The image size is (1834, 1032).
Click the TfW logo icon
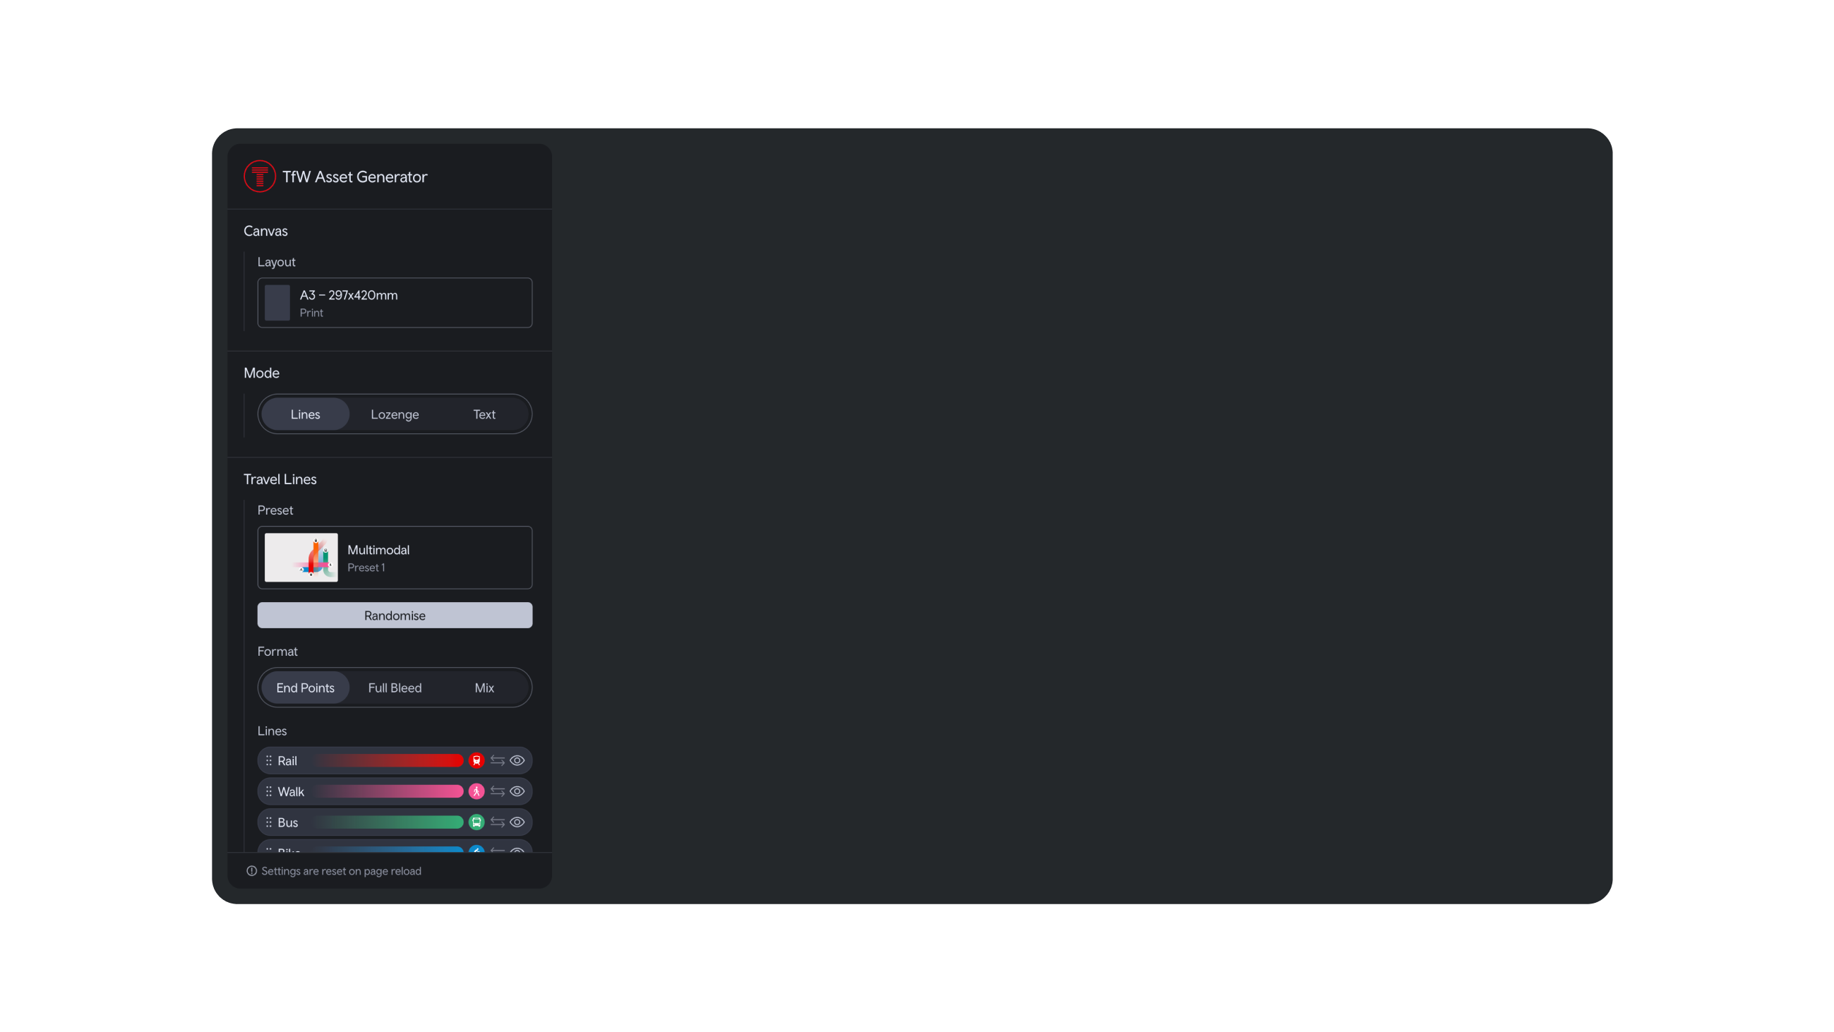(x=259, y=176)
